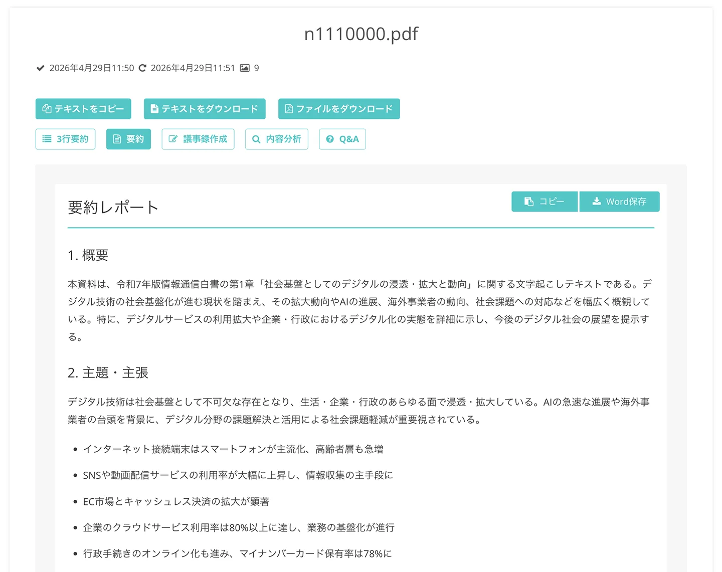Click the PDF icon on ファイルをダウンロード

pyautogui.click(x=289, y=109)
